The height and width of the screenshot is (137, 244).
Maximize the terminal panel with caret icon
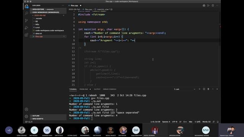213,89
